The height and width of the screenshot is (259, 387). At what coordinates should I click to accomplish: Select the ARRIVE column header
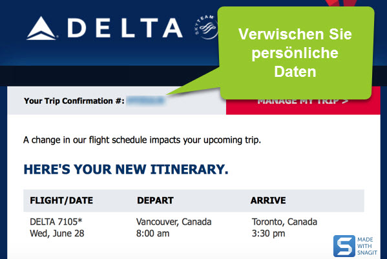tap(268, 200)
